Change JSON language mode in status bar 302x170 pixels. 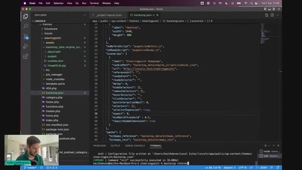click(263, 168)
